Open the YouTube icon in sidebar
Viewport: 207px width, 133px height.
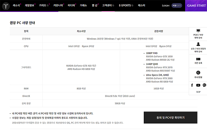pos(198,85)
